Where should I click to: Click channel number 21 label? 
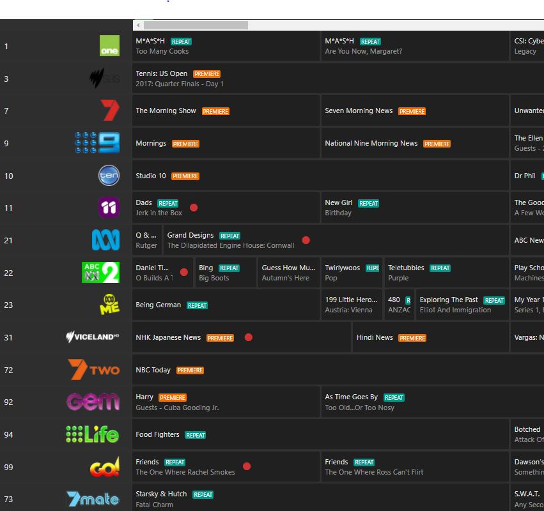[x=8, y=240]
